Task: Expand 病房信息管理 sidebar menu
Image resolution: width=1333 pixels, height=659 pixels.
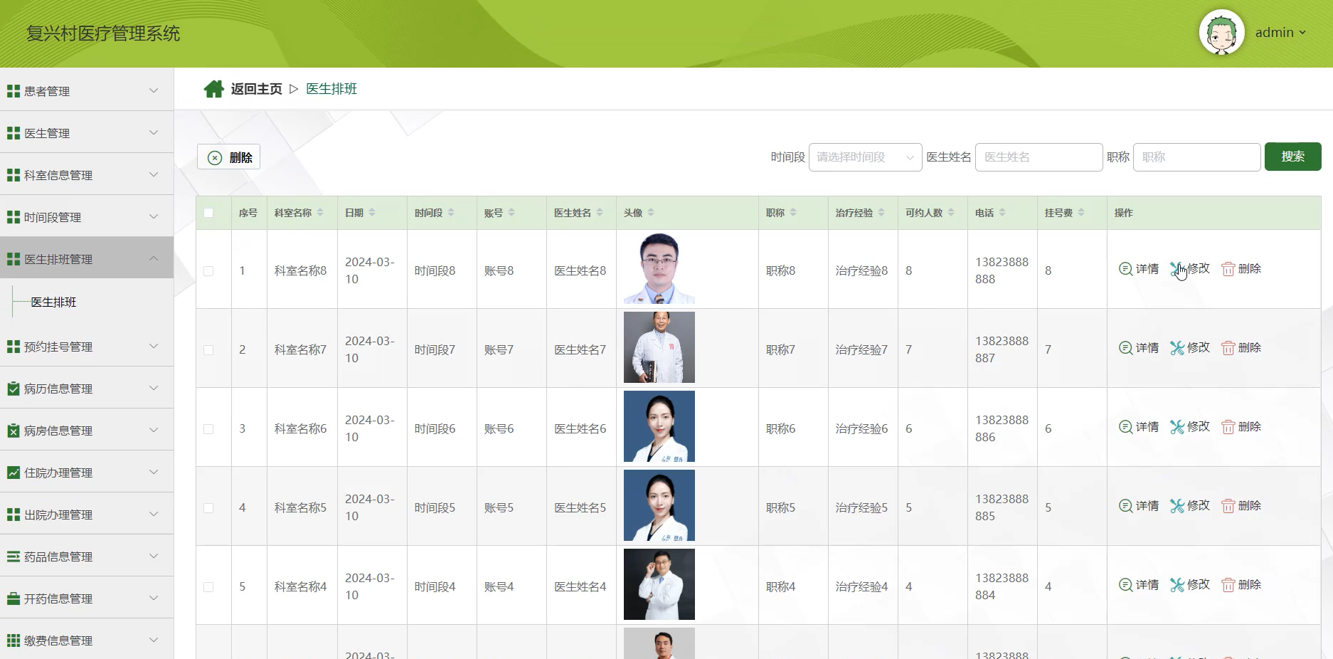Action: (x=87, y=430)
